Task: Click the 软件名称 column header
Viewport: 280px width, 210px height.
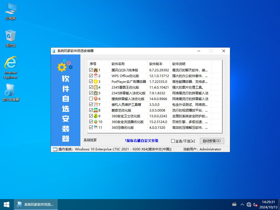Action: click(129, 64)
